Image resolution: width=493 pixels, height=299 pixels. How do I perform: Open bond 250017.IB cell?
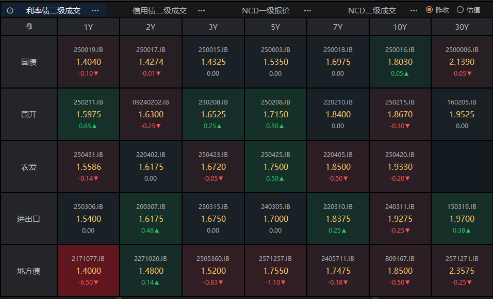tap(151, 62)
